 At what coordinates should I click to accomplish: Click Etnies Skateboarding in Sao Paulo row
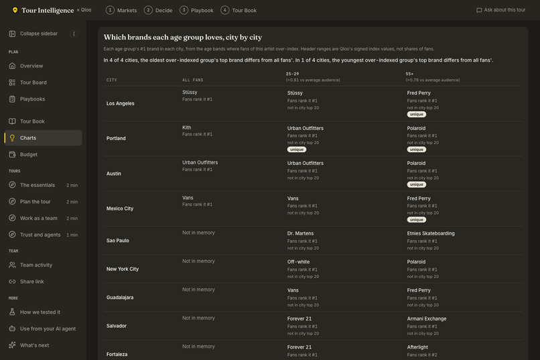[431, 233]
